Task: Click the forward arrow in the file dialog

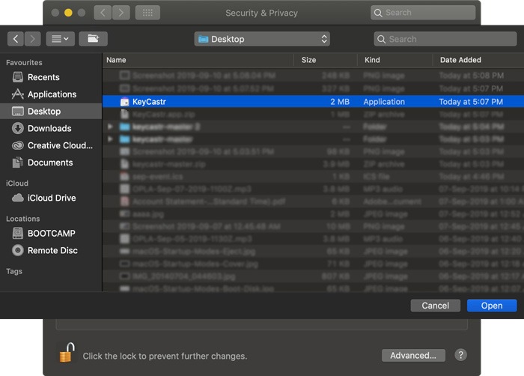Action: click(32, 39)
